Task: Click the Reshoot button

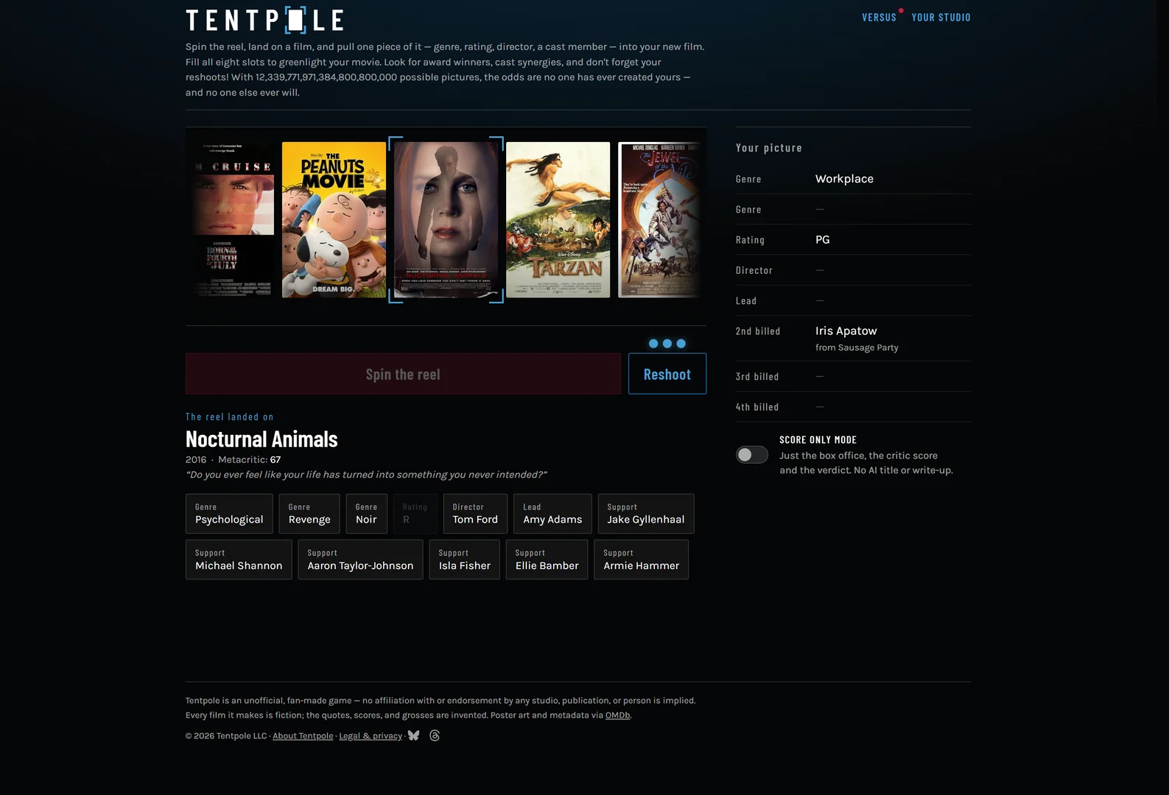Action: tap(667, 374)
